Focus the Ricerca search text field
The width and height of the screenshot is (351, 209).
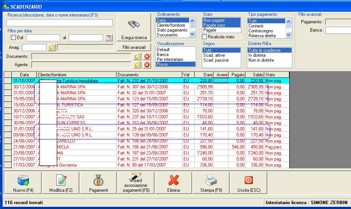click(x=59, y=23)
